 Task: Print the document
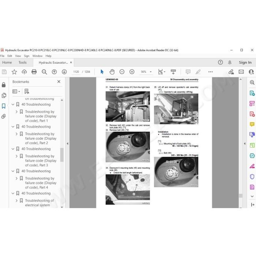(x=34, y=72)
